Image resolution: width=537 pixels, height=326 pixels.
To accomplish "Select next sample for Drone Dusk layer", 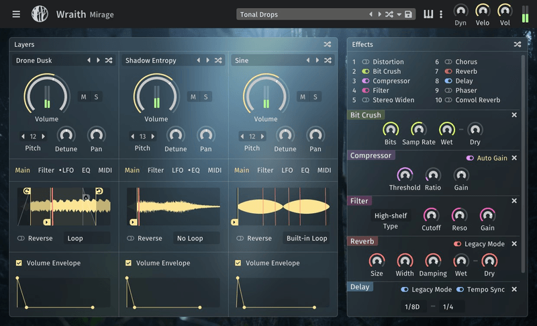I will pyautogui.click(x=98, y=60).
